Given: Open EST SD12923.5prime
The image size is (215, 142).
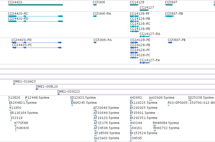Looking at the screenshot, I should tap(71, 100).
